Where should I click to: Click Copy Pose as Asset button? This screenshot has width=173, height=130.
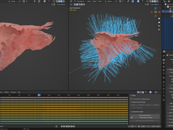pos(145,118)
